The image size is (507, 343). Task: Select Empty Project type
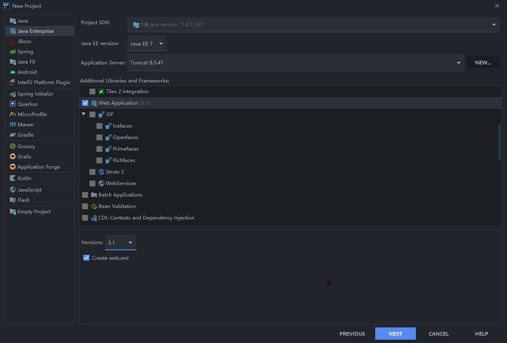point(40,212)
